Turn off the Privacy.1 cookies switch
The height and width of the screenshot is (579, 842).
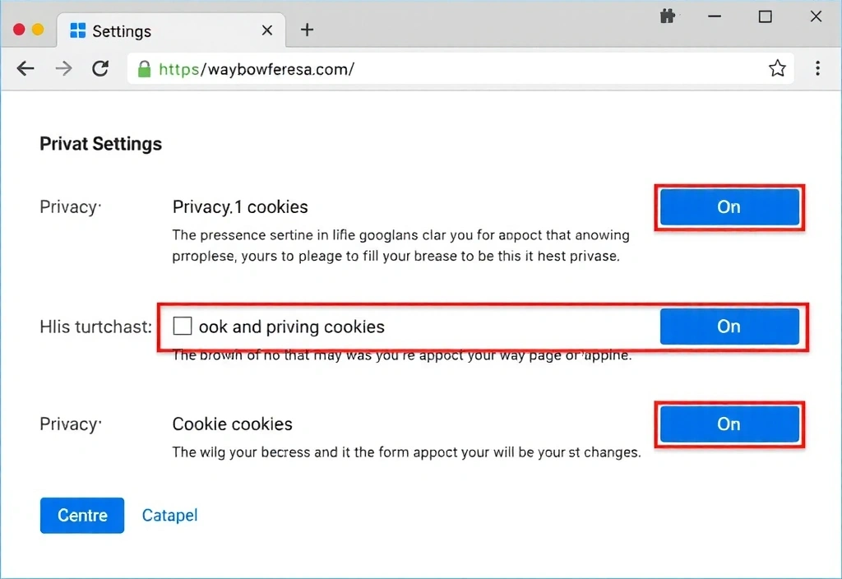[729, 207]
